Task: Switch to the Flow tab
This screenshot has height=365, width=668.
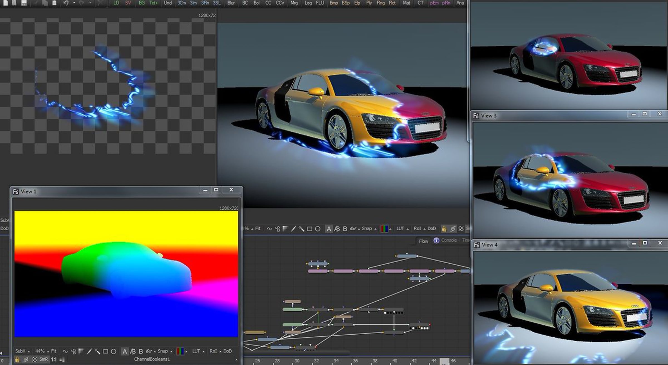Action: pyautogui.click(x=423, y=241)
